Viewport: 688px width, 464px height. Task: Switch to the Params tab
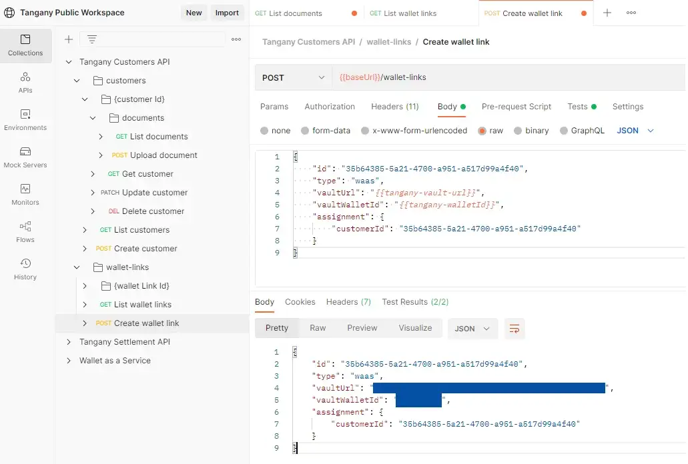[274, 107]
